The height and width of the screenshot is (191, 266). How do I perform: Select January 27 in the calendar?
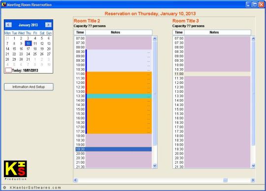[49, 54]
